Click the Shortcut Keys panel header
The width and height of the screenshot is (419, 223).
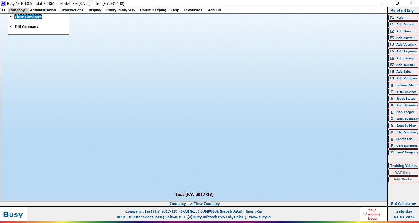[x=403, y=11]
